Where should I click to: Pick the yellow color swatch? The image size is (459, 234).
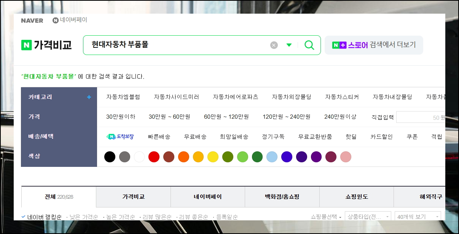tap(213, 157)
